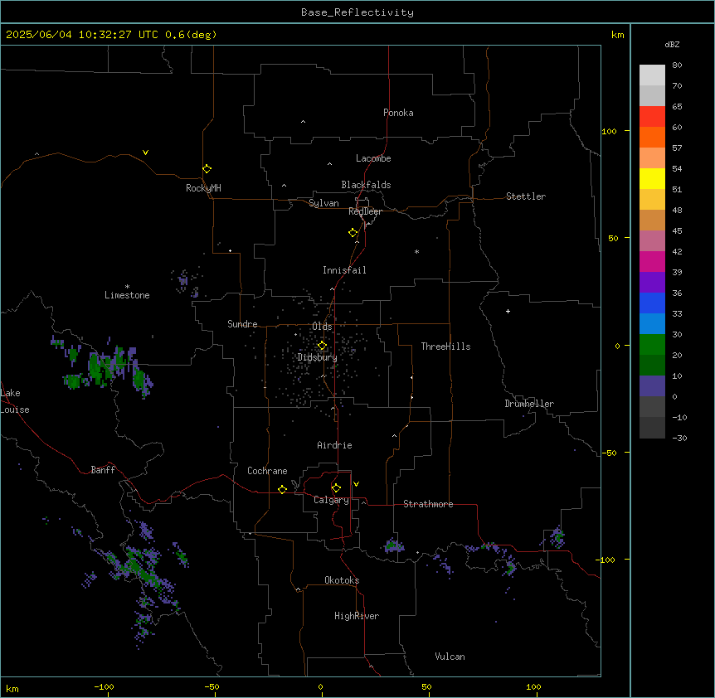Click the Olds town label
Viewport: 715px width, 698px height.
click(x=322, y=327)
